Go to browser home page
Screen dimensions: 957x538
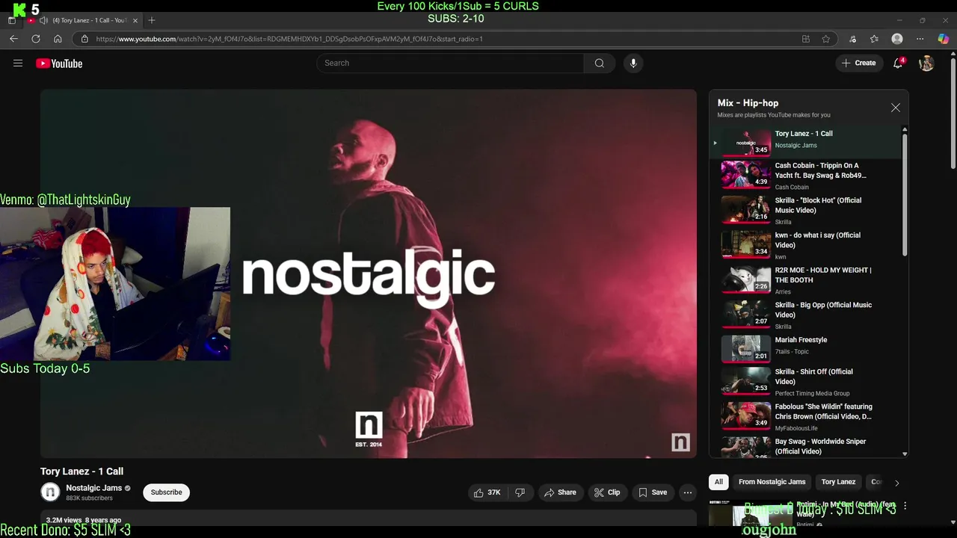58,39
